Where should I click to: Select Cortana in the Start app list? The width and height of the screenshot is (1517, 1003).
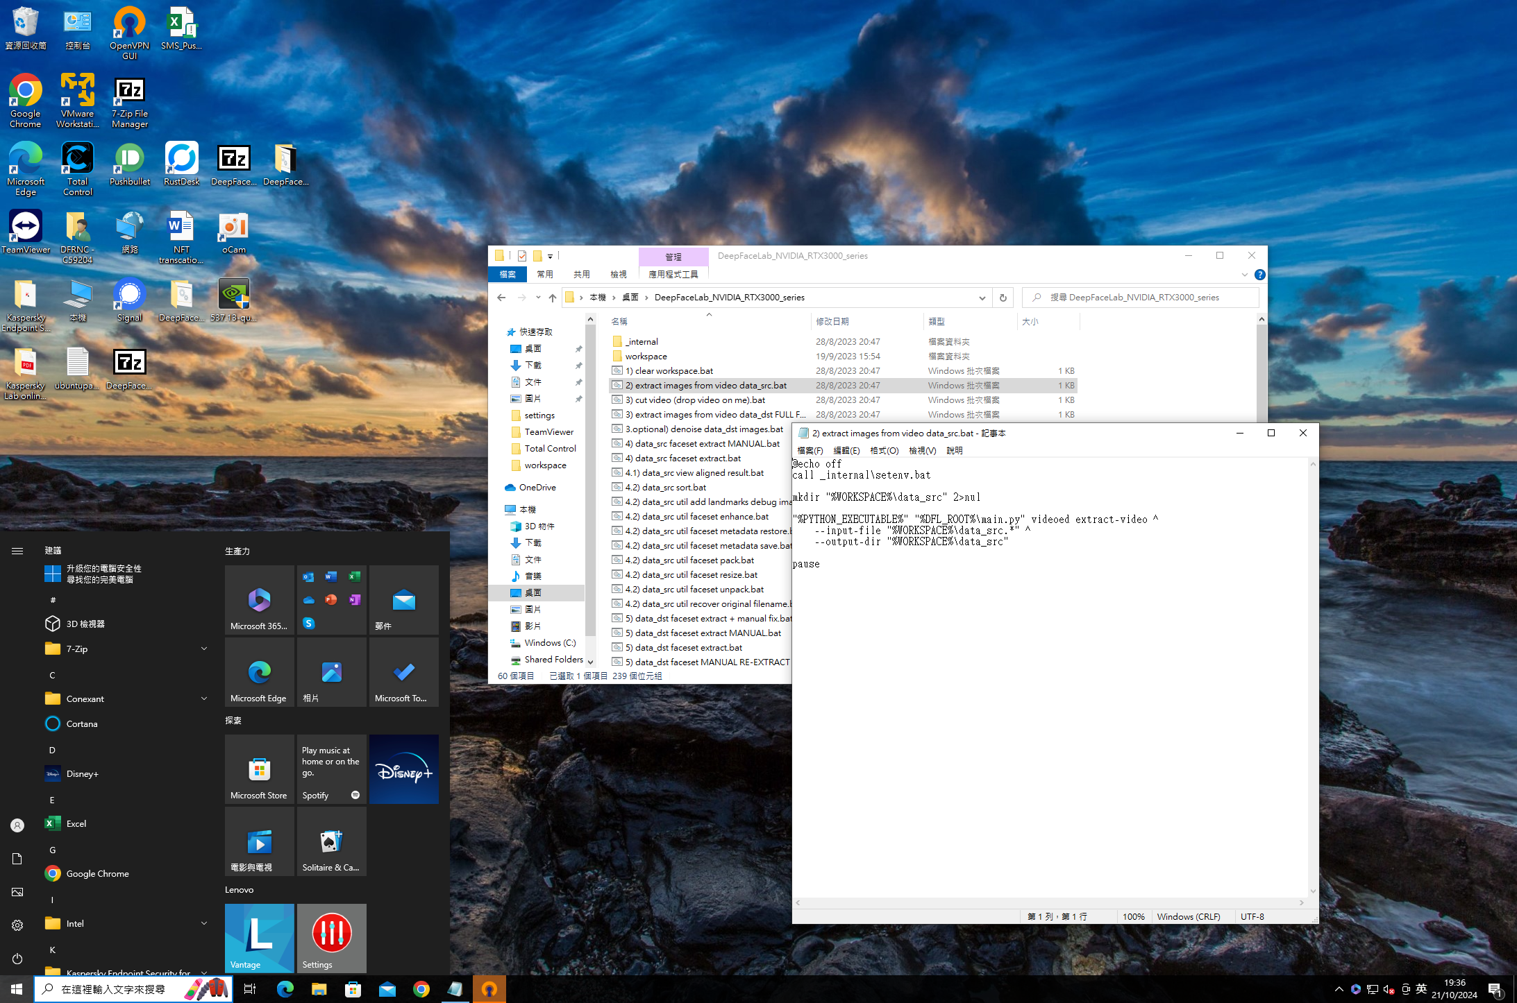click(x=125, y=723)
